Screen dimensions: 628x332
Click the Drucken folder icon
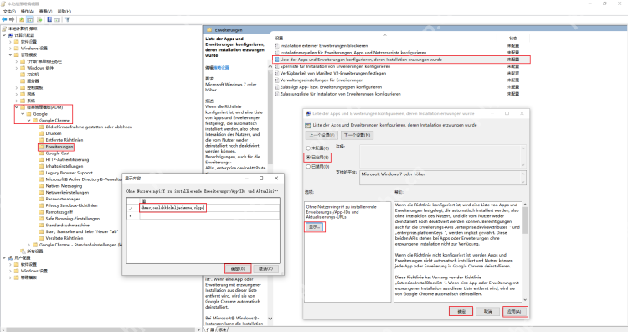[41, 133]
